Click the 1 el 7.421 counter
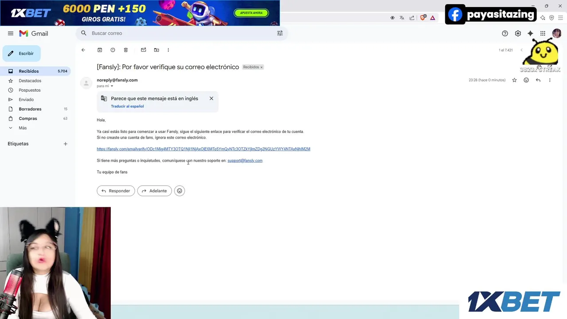This screenshot has width=567, height=319. point(505,50)
